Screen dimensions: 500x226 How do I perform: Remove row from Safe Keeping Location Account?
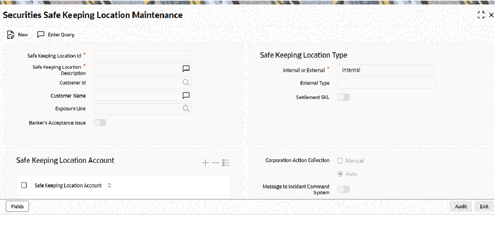pyautogui.click(x=216, y=163)
